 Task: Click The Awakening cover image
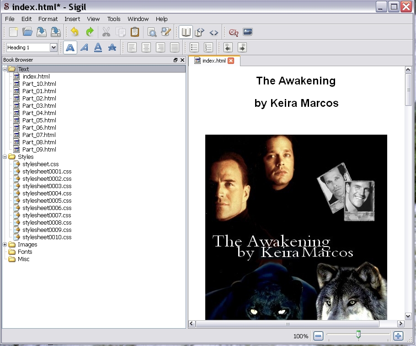[x=296, y=227]
